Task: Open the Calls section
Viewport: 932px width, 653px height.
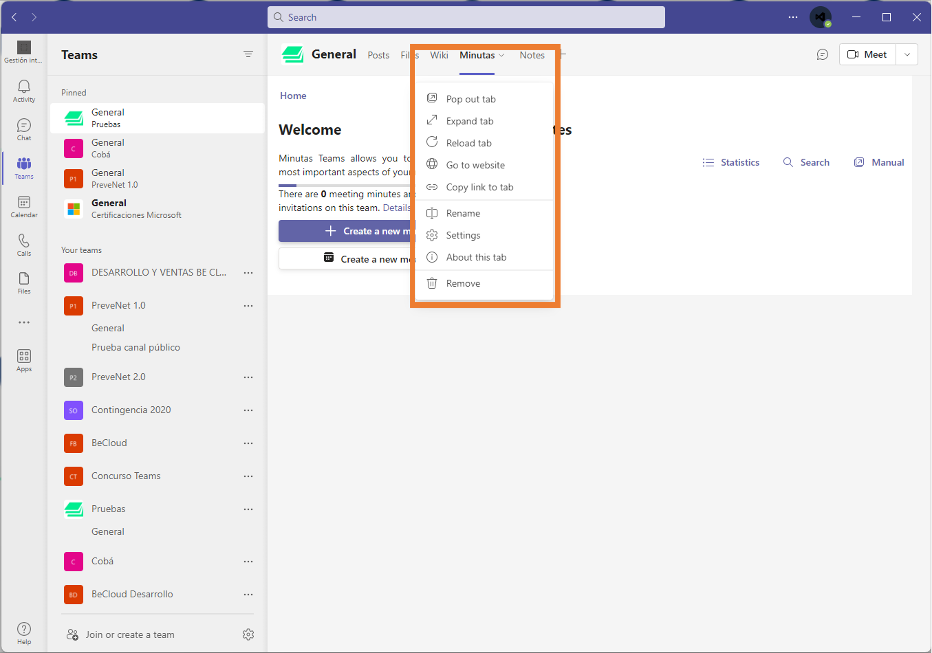Action: [24, 245]
